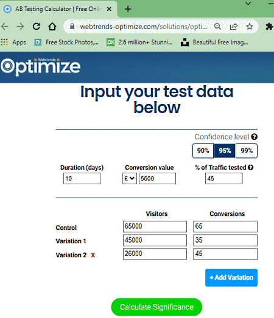Viewport: 274px width, 318px height.
Task: Click the + Add Variation button
Action: pyautogui.click(x=231, y=278)
